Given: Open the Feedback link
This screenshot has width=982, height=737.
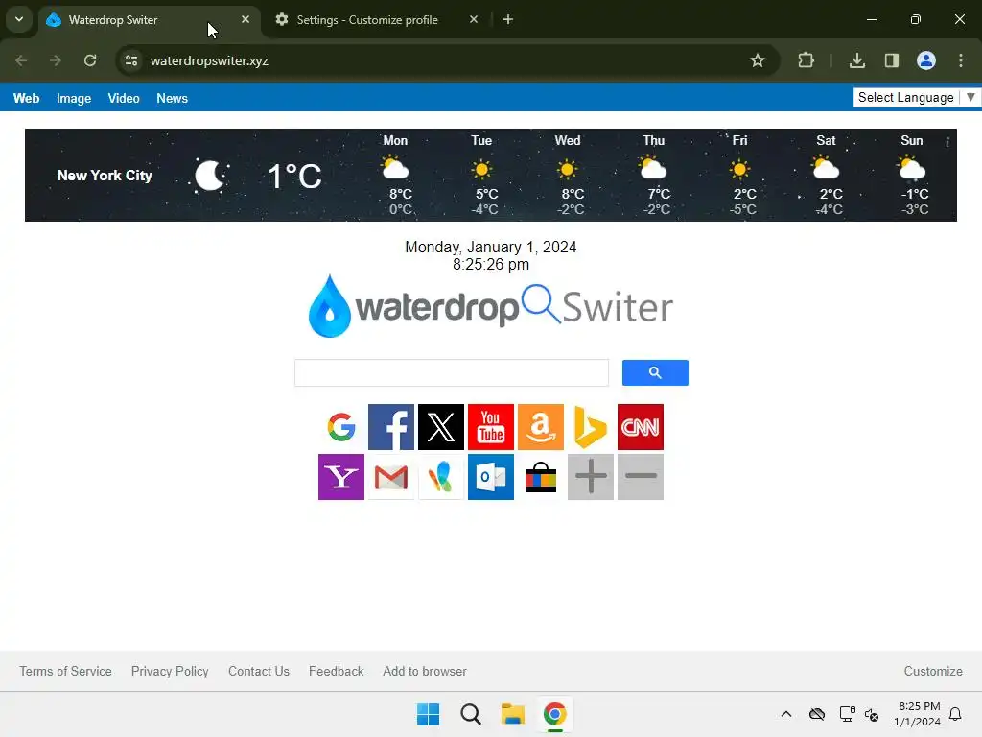Looking at the screenshot, I should [x=337, y=671].
